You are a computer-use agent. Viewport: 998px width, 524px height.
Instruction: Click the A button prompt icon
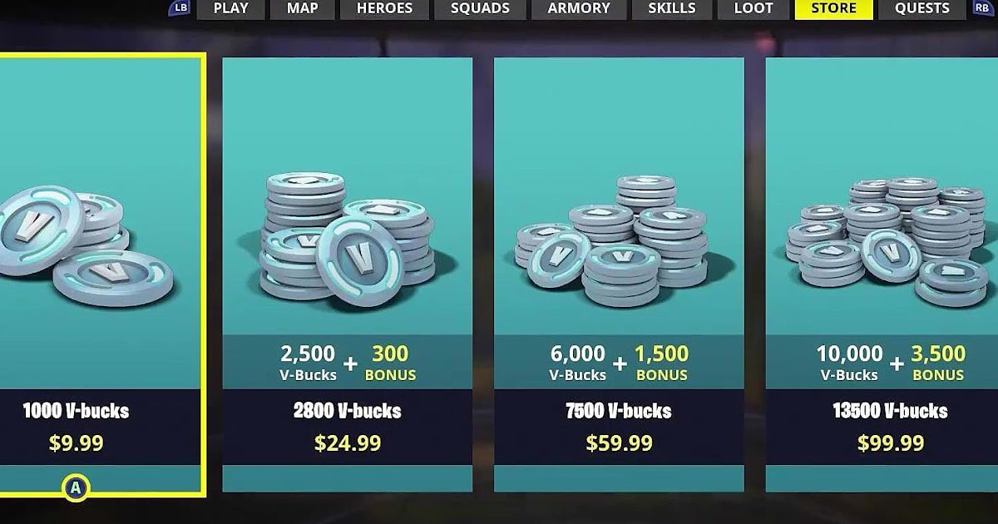pos(76,488)
